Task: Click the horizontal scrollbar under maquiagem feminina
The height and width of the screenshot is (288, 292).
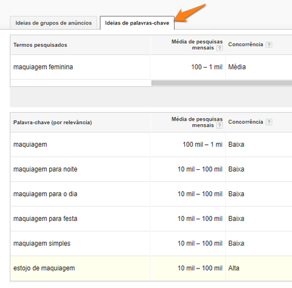Action: click(x=221, y=83)
